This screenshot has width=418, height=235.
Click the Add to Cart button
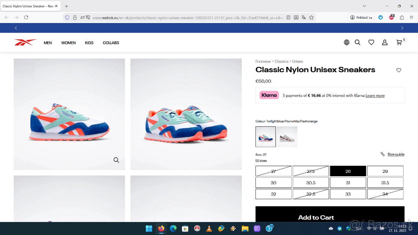pyautogui.click(x=316, y=217)
